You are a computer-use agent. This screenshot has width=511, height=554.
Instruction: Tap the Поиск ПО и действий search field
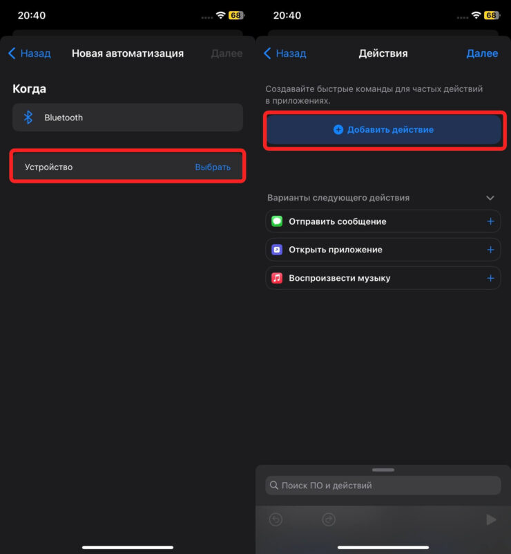[x=383, y=486]
